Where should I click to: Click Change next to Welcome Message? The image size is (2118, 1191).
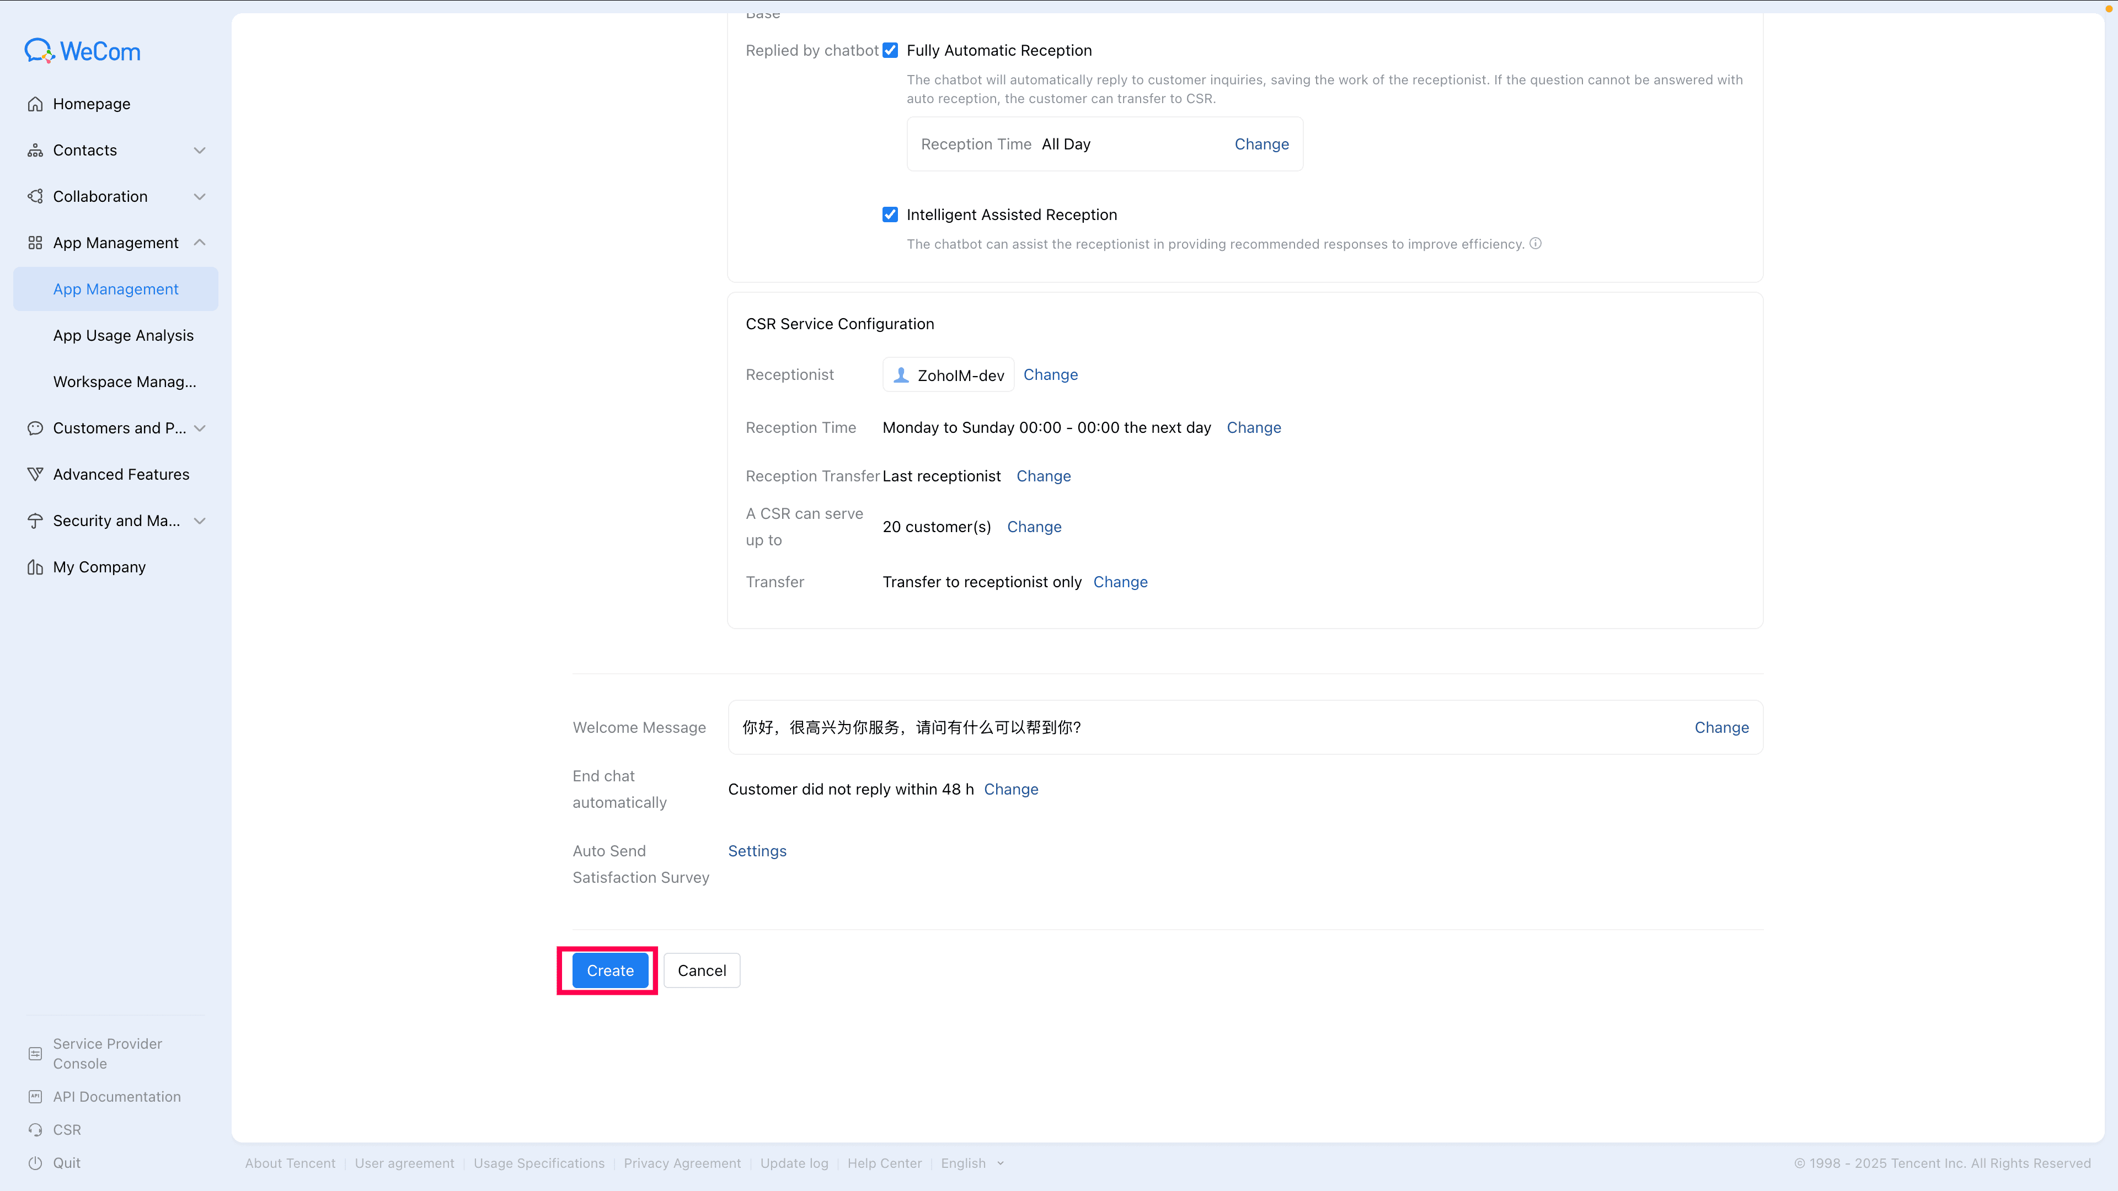click(x=1721, y=727)
